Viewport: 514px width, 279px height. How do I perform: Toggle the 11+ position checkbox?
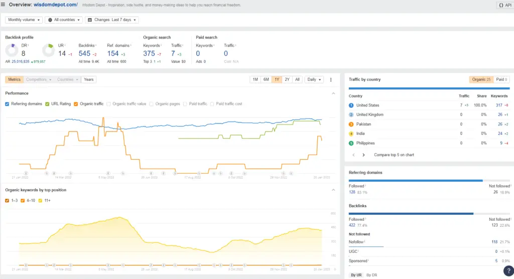[x=40, y=201]
